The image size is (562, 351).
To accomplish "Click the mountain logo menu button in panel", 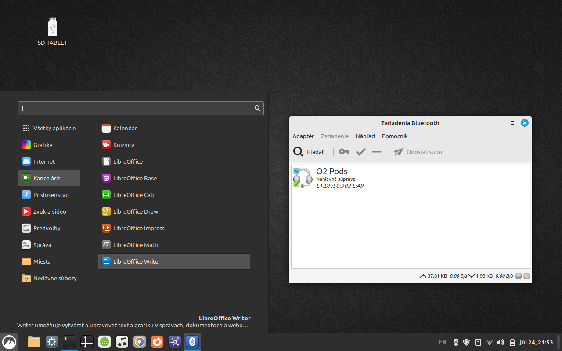I will click(9, 342).
